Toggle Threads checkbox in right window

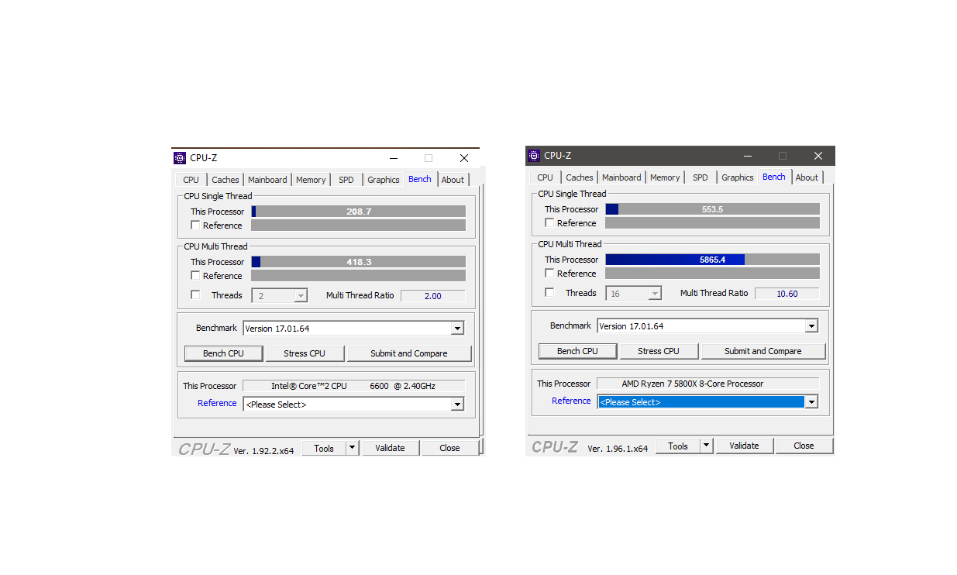pos(549,293)
